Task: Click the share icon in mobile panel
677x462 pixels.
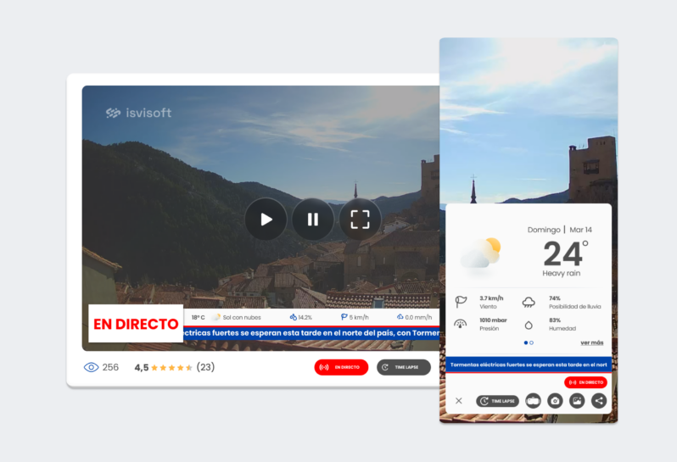Action: (599, 401)
